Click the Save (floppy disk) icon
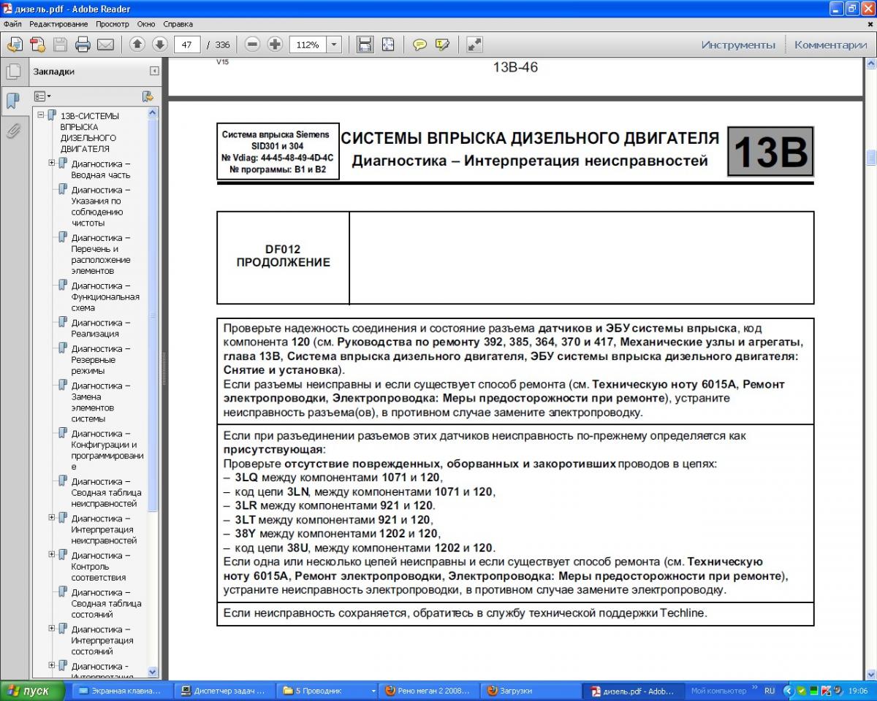Screen dimensions: 877x701 pos(60,45)
